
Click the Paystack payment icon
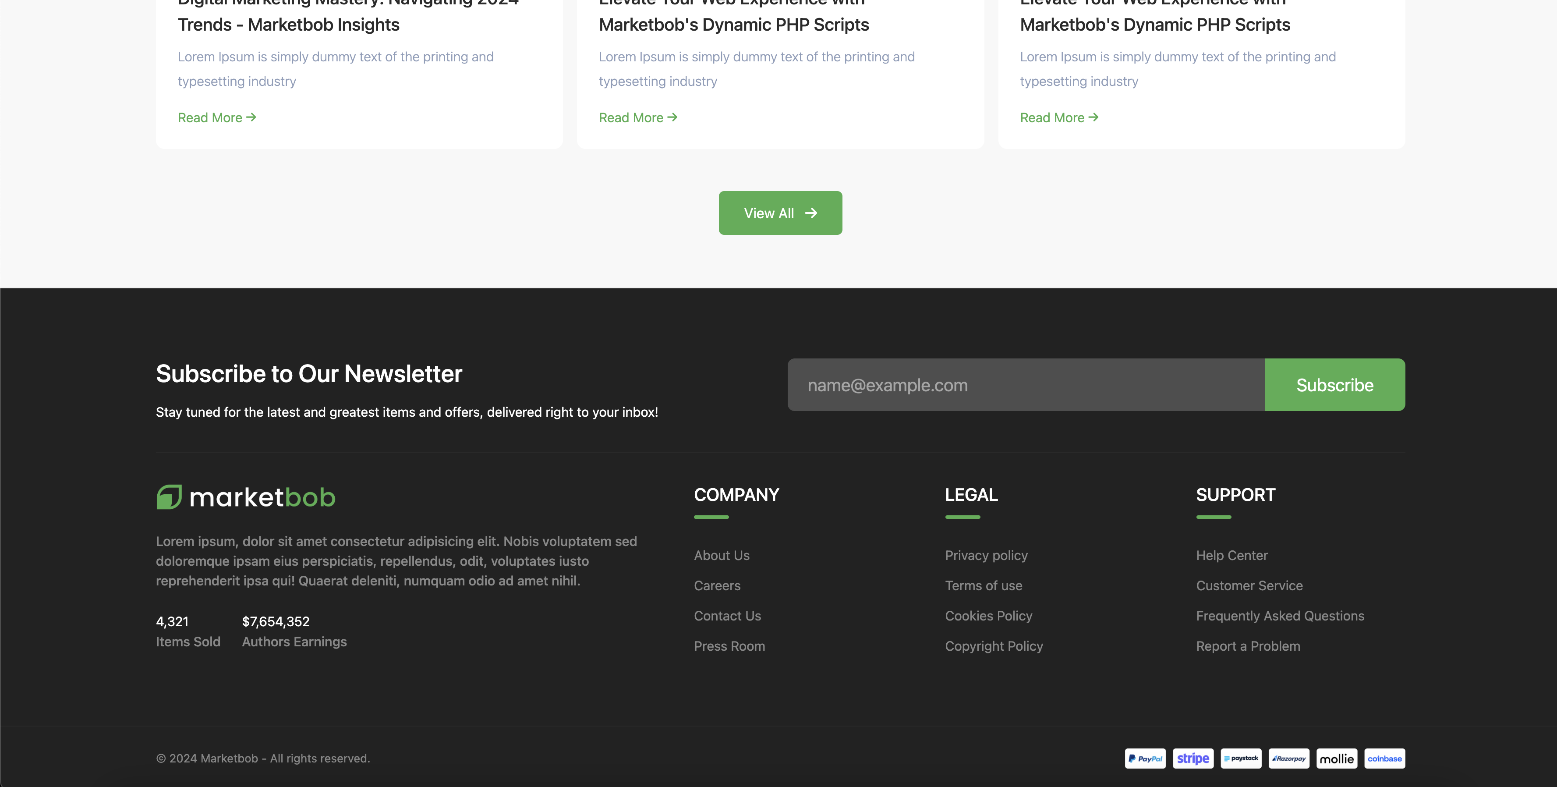click(1241, 758)
